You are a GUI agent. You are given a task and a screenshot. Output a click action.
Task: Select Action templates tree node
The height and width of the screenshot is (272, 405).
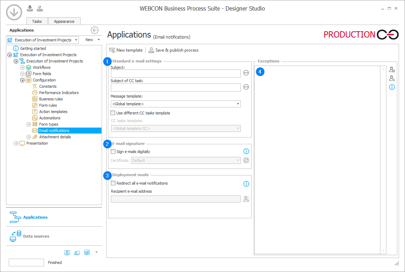[x=53, y=112]
